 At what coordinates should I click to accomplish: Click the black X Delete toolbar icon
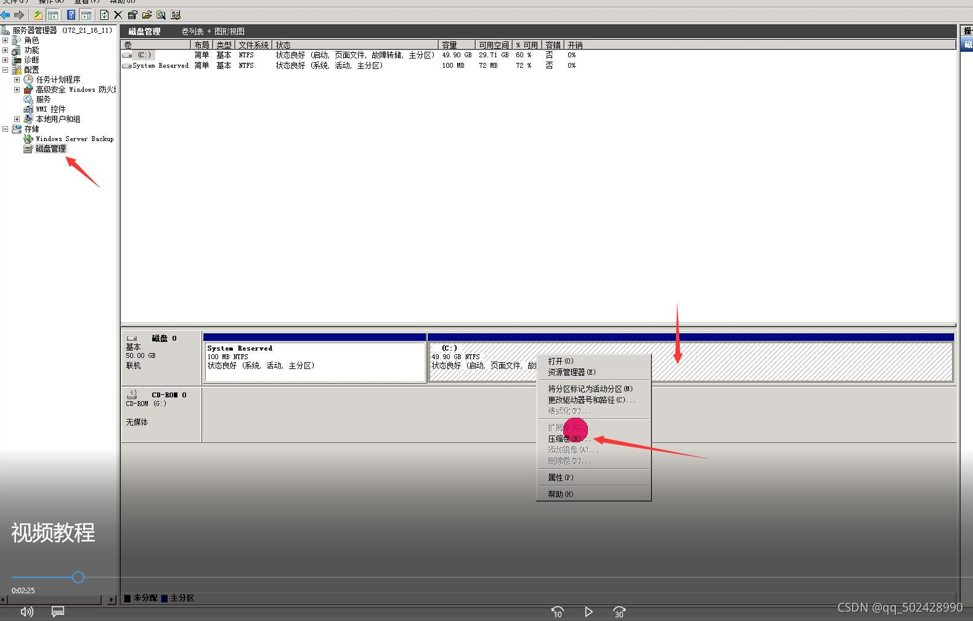tap(118, 15)
